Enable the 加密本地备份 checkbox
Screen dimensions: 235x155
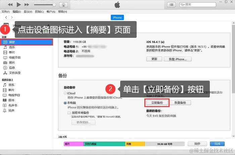click(69, 113)
